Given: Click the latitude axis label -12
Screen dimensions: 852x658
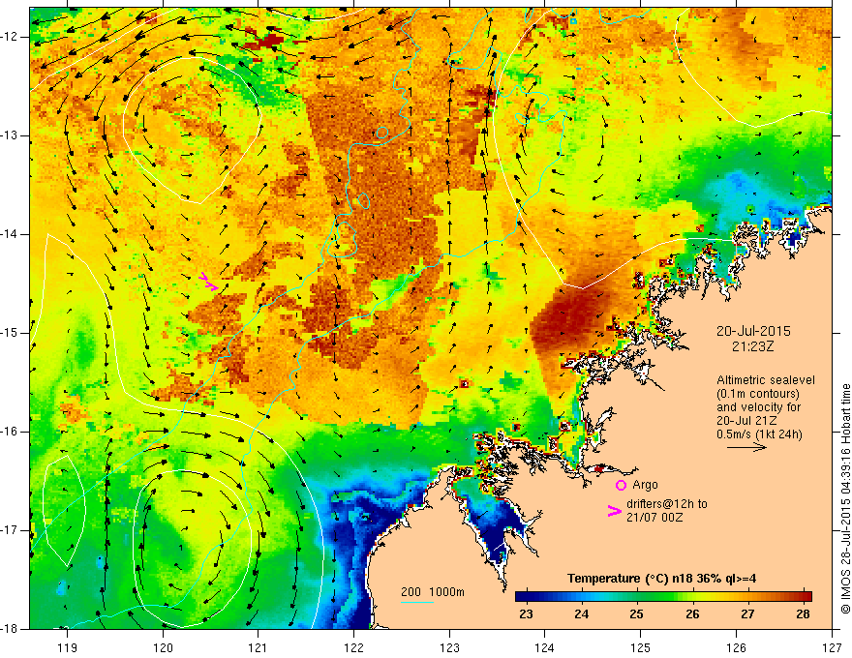Looking at the screenshot, I should click(11, 37).
